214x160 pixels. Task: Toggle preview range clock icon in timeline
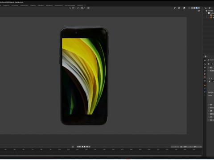[x=181, y=147]
